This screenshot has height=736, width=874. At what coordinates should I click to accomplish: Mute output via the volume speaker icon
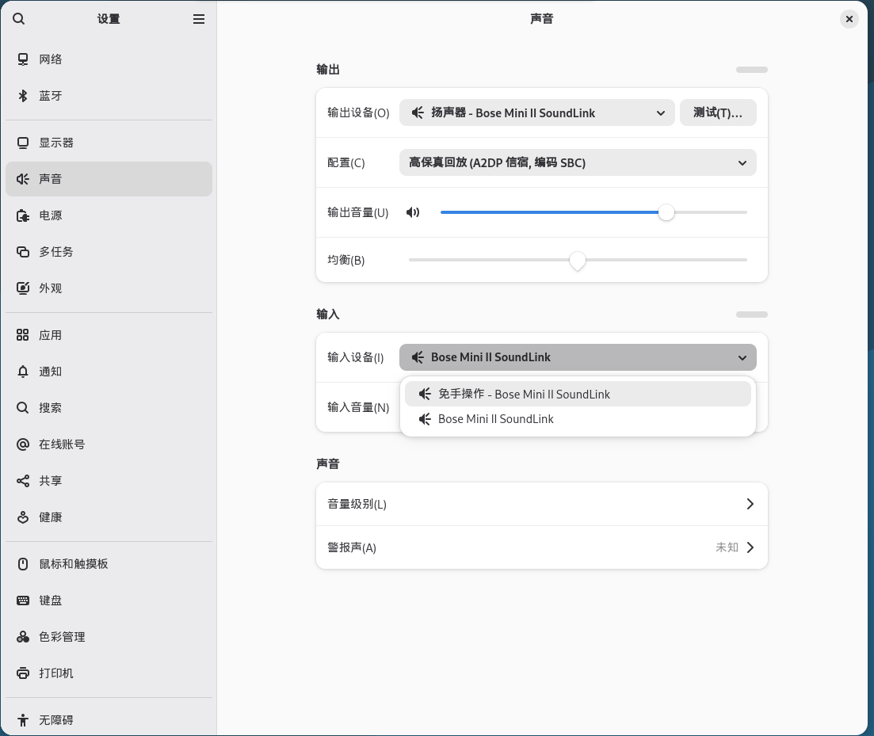pos(413,212)
